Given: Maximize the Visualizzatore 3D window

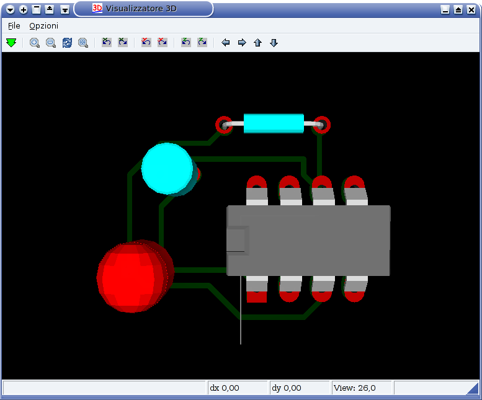Looking at the screenshot, I should point(458,9).
